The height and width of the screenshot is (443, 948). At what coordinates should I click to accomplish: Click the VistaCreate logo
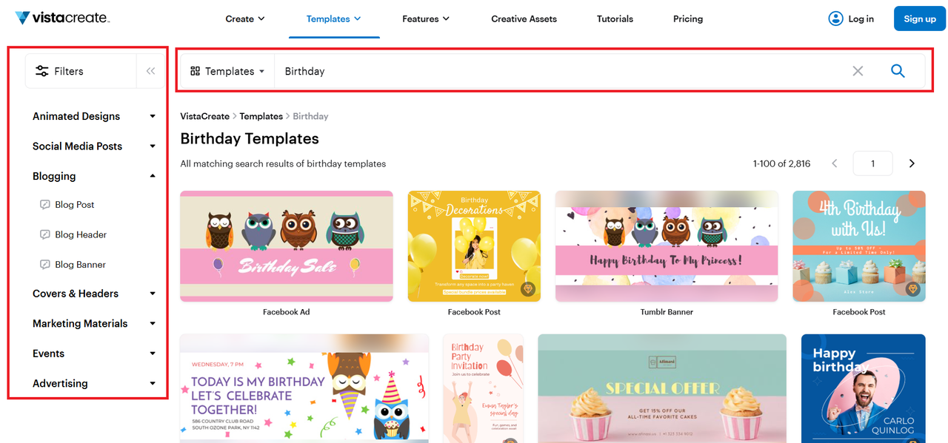click(62, 18)
